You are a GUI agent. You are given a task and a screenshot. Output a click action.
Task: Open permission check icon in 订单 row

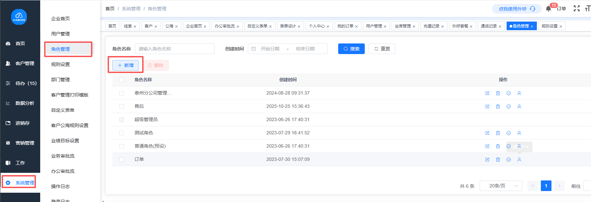pos(509,160)
